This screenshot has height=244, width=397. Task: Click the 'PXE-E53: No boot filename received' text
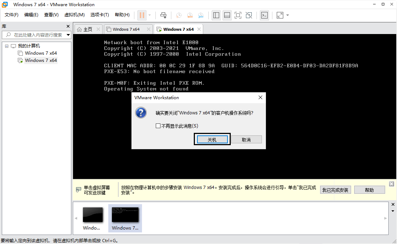(x=159, y=72)
